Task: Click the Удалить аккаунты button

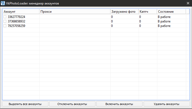Action: coord(166,104)
